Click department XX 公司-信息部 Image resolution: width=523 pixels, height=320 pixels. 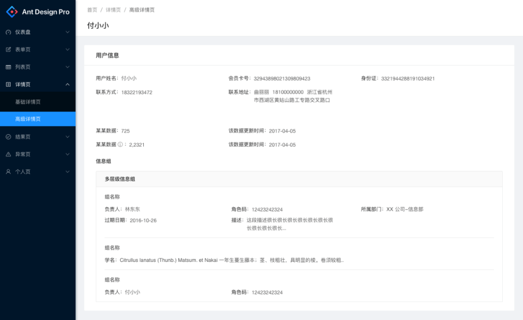(x=404, y=209)
